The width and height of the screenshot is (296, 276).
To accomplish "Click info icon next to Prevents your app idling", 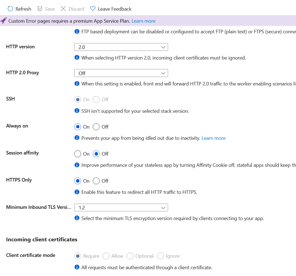I will point(77,138).
